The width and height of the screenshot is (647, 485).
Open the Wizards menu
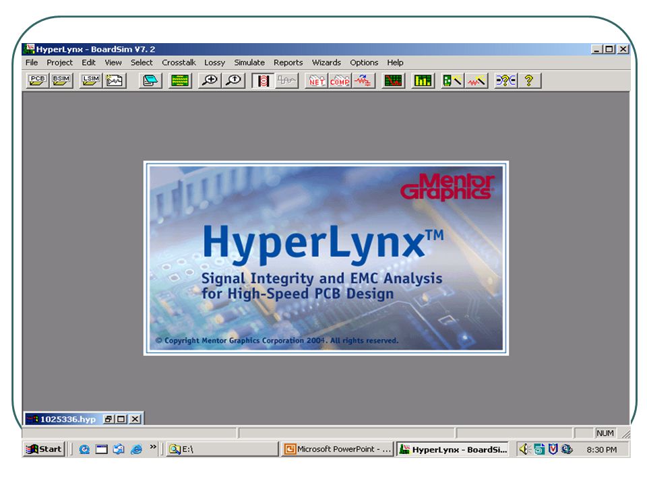pos(326,62)
